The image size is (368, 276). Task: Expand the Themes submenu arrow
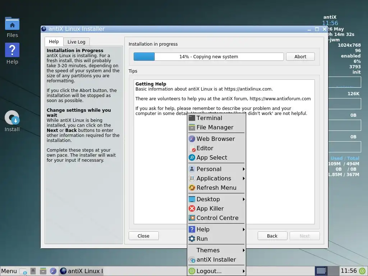click(x=244, y=250)
